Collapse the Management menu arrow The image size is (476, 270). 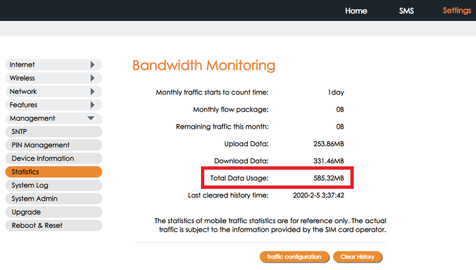91,118
